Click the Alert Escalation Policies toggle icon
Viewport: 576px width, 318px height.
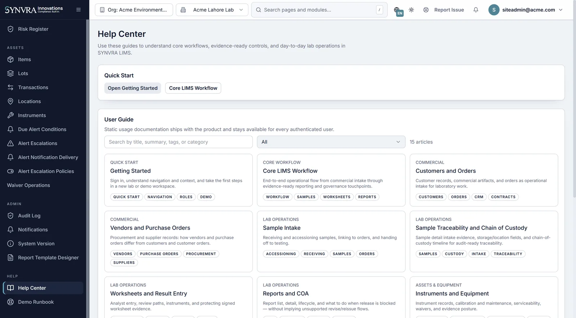[10, 171]
